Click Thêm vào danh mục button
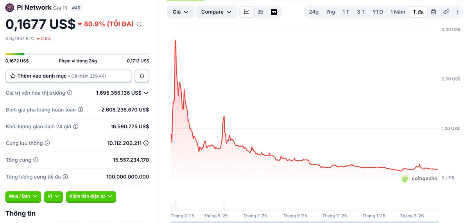 [x=68, y=76]
